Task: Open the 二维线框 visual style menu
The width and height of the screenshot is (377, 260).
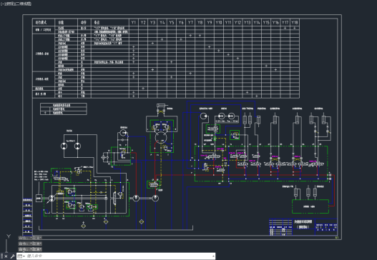Action: (x=23, y=4)
